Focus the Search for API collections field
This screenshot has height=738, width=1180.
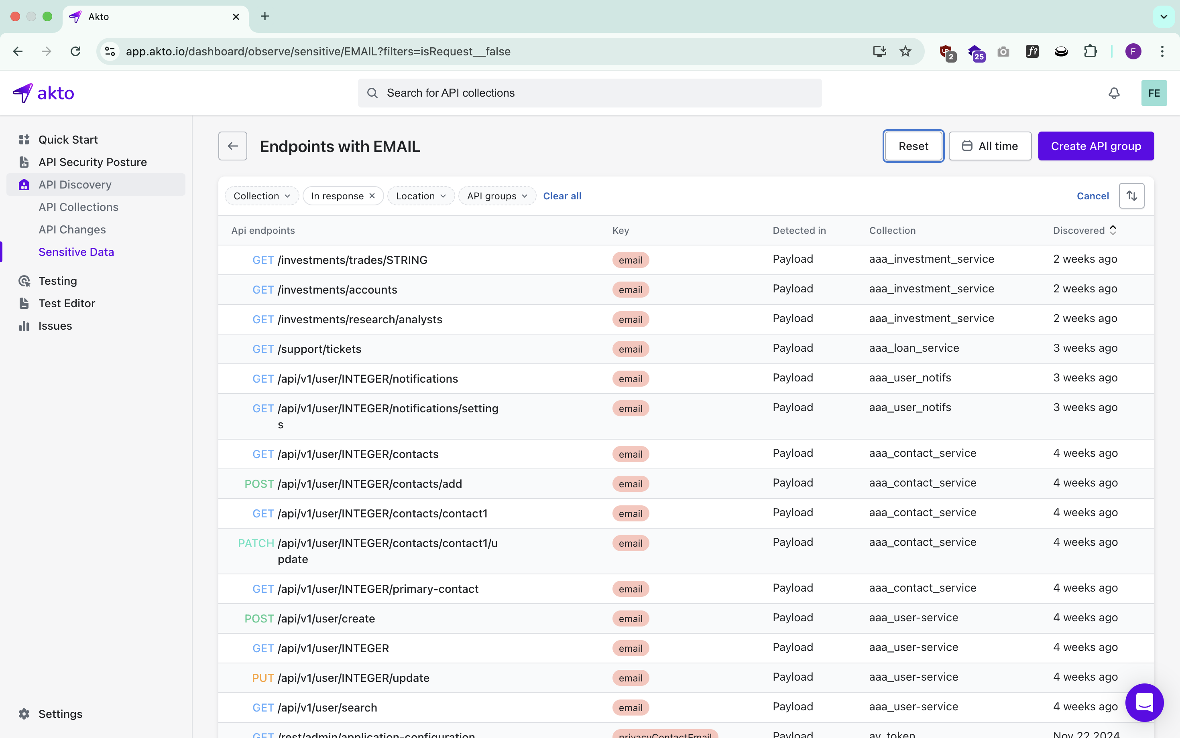click(x=590, y=93)
